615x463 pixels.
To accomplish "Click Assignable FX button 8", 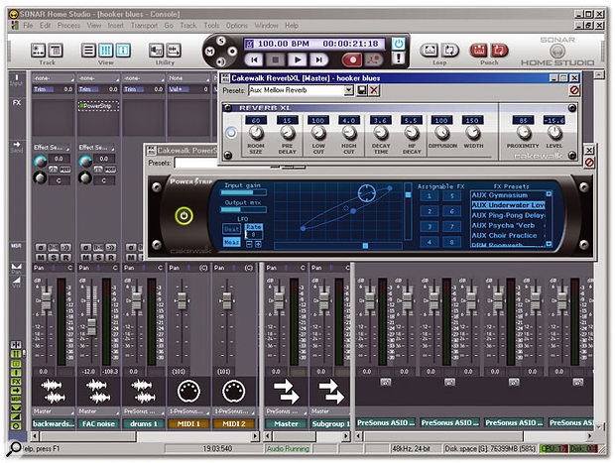I will pyautogui.click(x=452, y=242).
